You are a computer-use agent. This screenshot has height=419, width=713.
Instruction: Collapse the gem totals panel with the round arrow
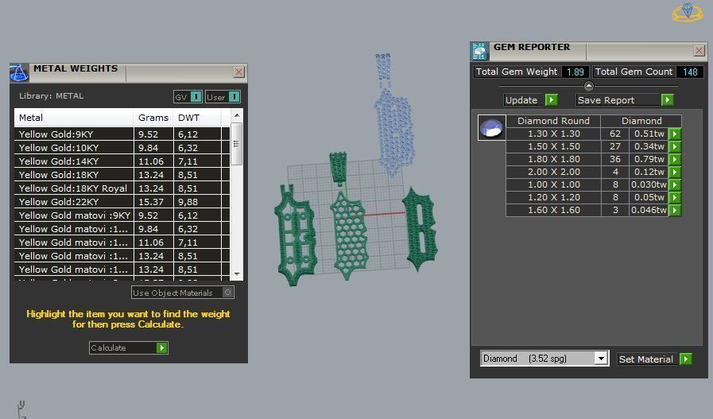click(588, 86)
